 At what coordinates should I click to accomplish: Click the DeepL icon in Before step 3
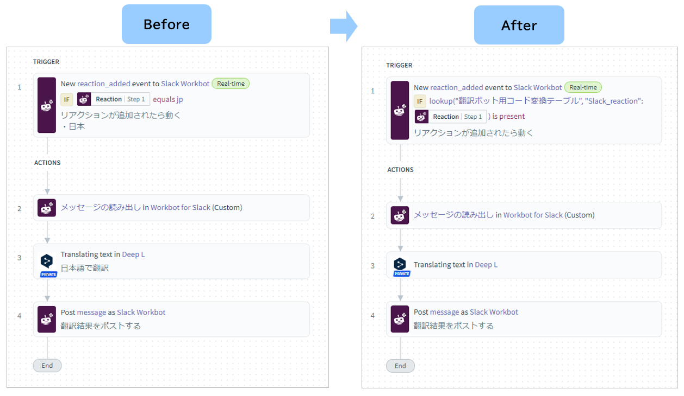[47, 261]
